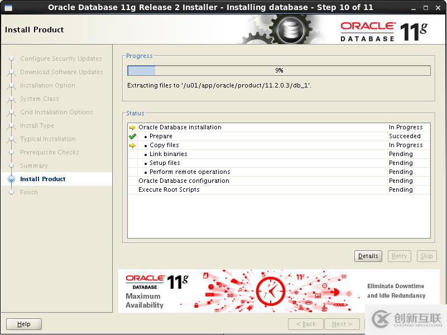Minimize the installer window
This screenshot has width=447, height=335.
[414, 8]
